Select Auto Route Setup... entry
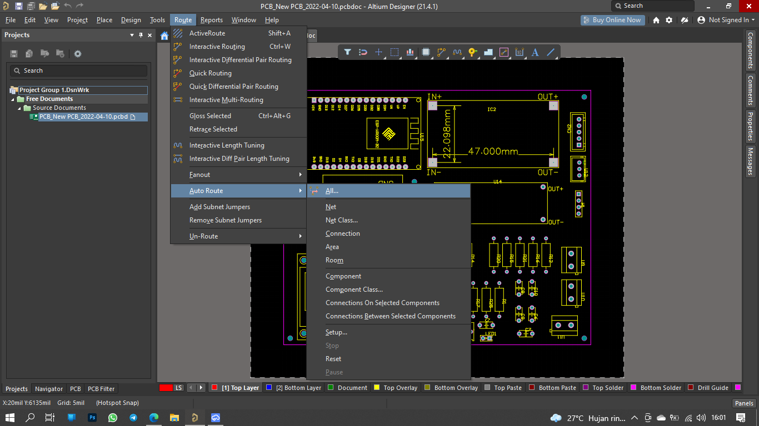The image size is (759, 426). tap(388, 332)
